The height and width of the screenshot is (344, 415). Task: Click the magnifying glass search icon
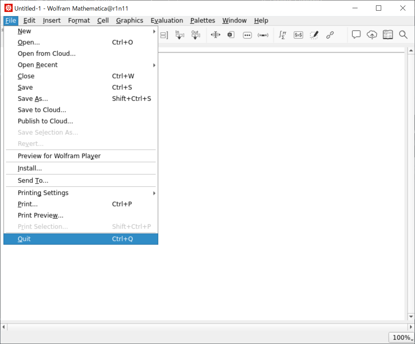click(403, 34)
